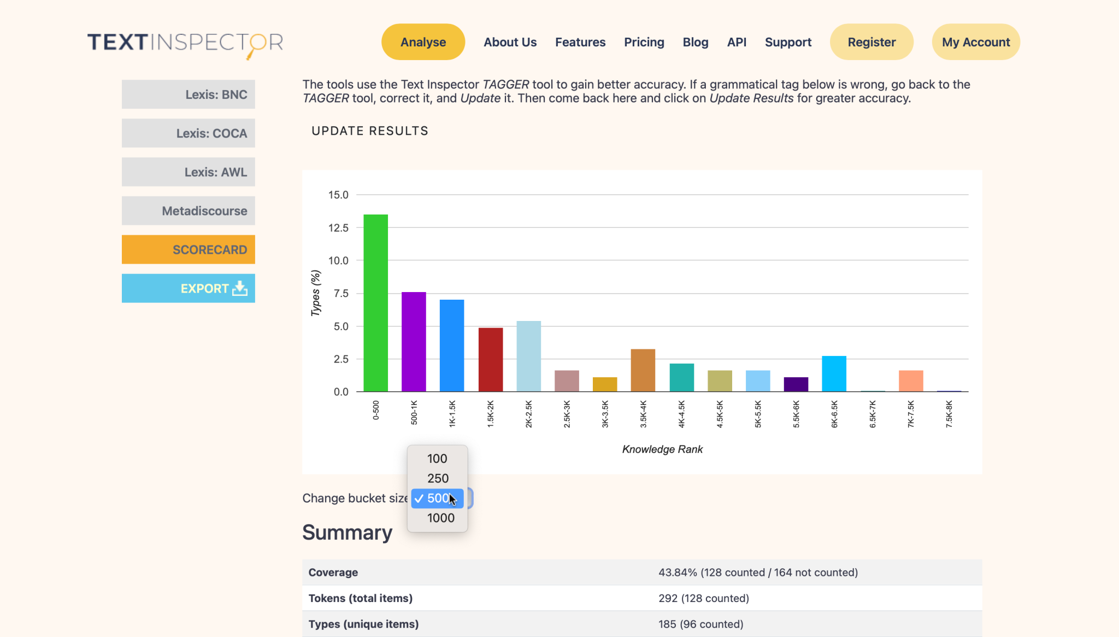This screenshot has height=637, width=1119.
Task: Select 100 in bucket size dropdown
Action: (437, 459)
